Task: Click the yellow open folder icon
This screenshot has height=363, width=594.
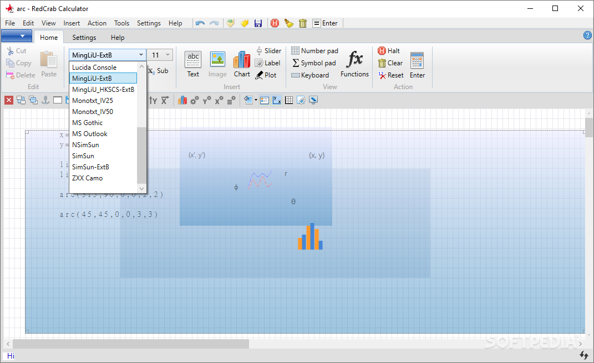Action: pyautogui.click(x=245, y=23)
